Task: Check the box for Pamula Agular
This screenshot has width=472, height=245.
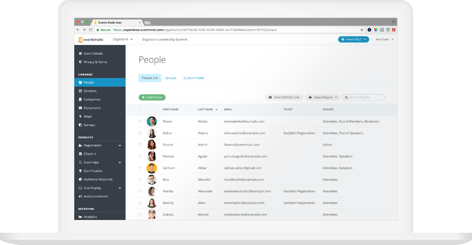Action: click(140, 157)
